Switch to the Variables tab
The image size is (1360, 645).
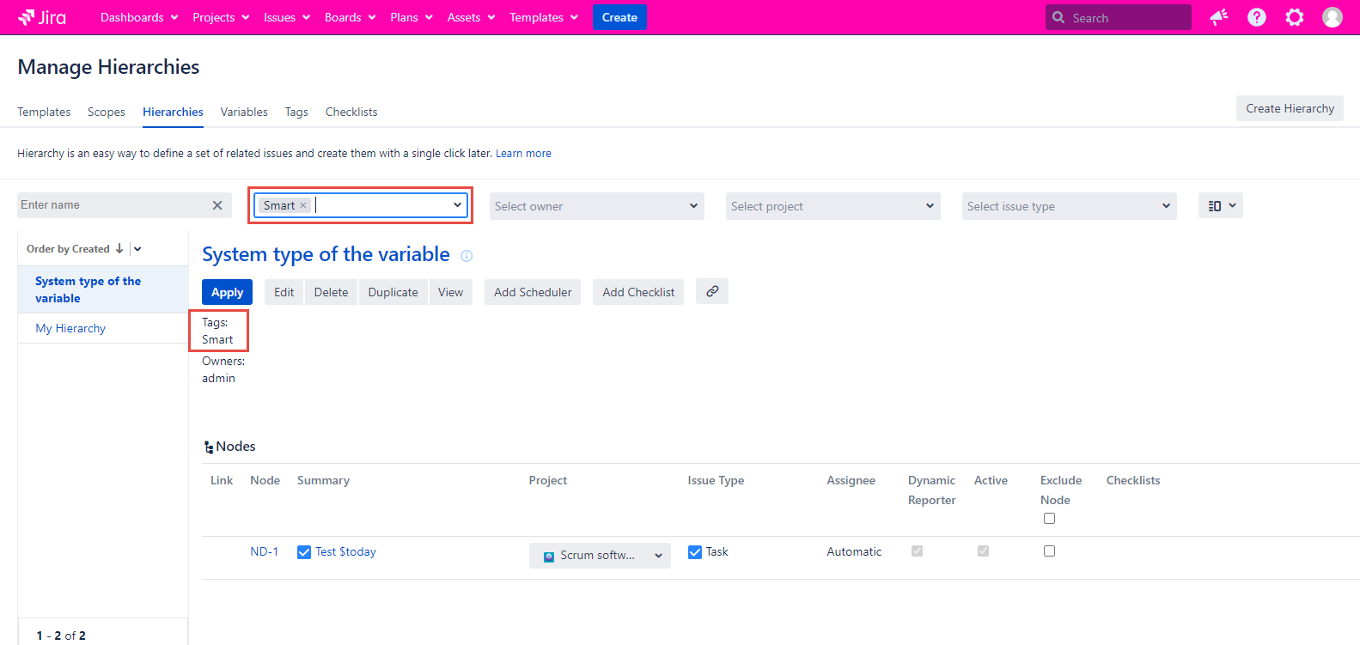click(x=244, y=112)
